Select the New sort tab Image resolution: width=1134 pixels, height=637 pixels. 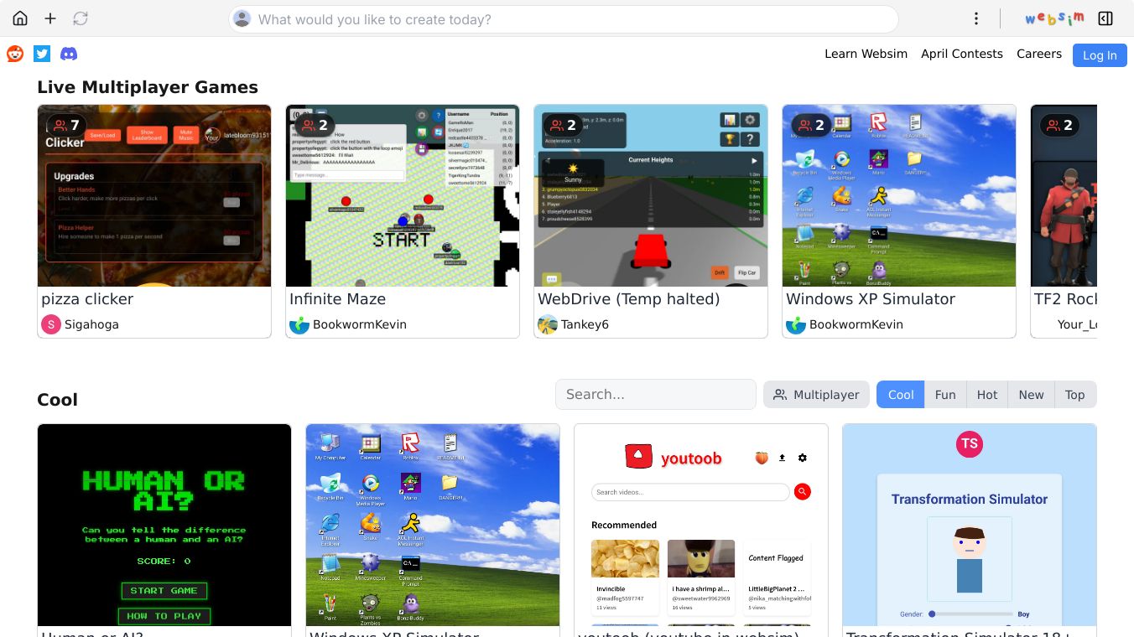[1031, 395]
